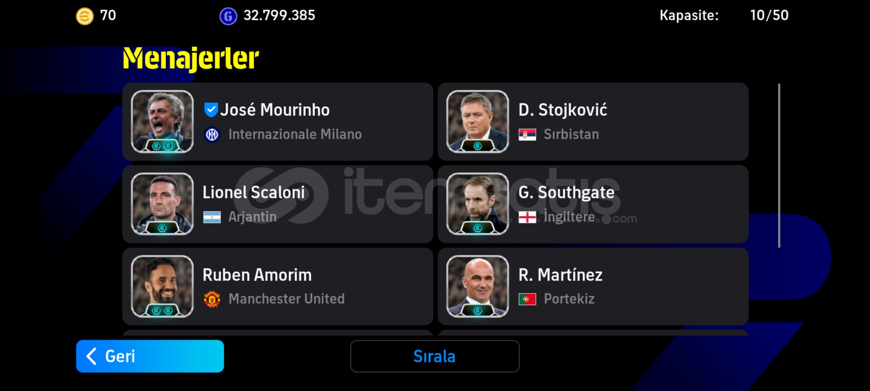Image resolution: width=870 pixels, height=391 pixels.
Task: Click the gold eFootball coin icon
Action: 84,16
